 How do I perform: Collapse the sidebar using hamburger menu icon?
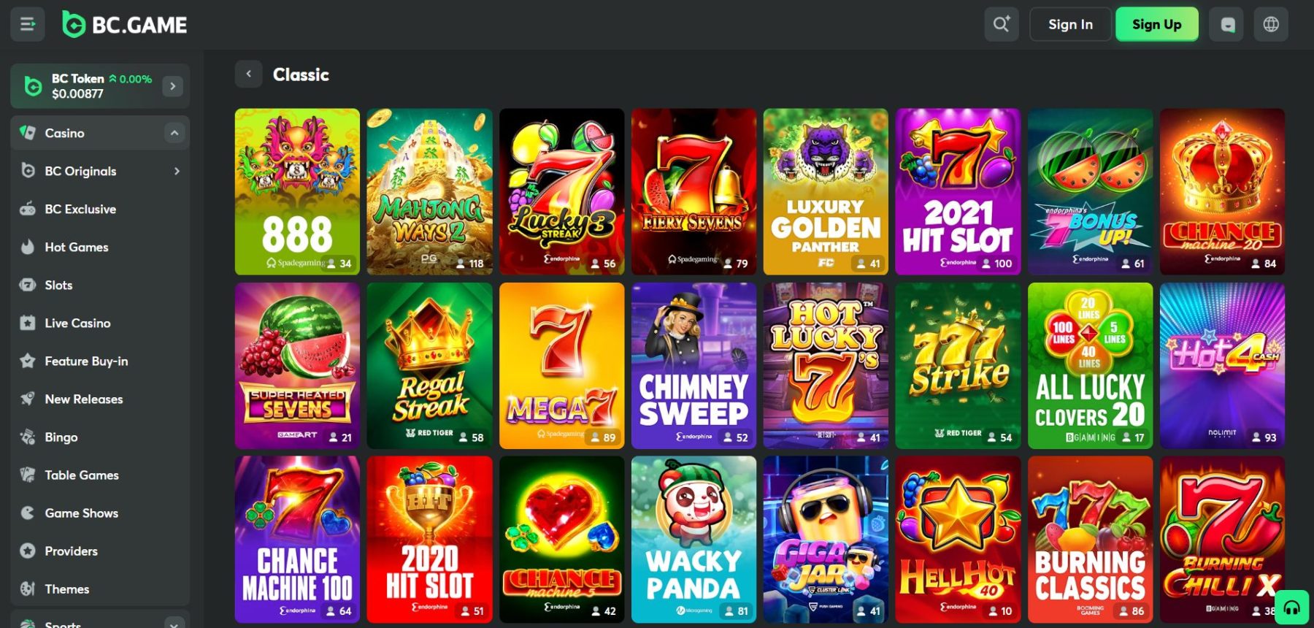[x=28, y=25]
